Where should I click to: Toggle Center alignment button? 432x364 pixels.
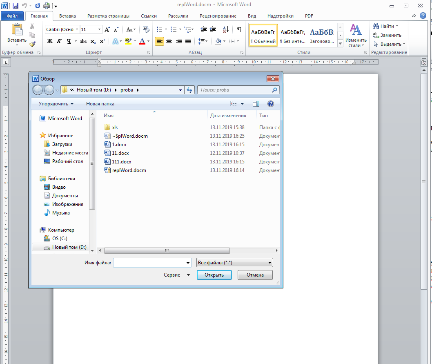click(x=169, y=41)
